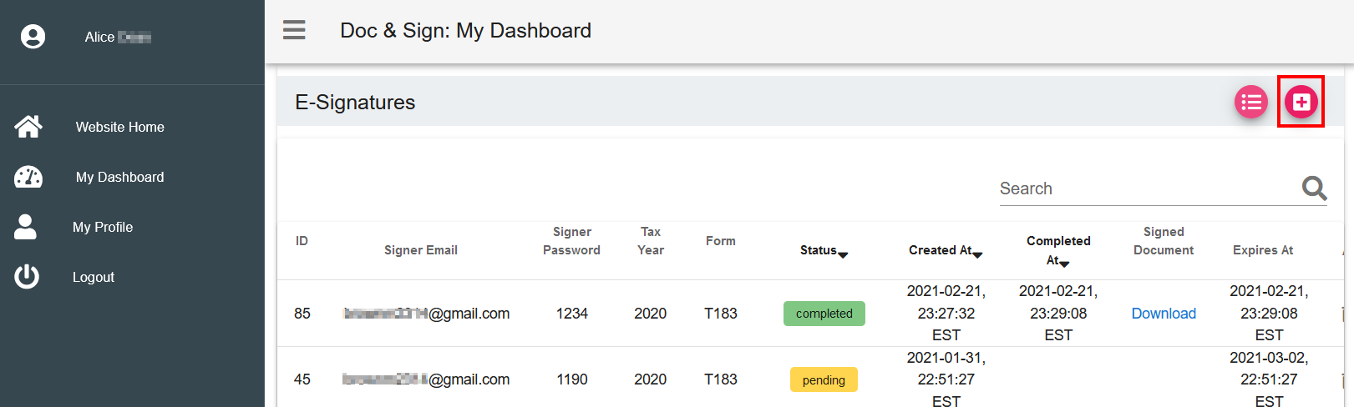Screen dimensions: 1354x407
Task: Click the Logout power icon
Action: point(27,277)
